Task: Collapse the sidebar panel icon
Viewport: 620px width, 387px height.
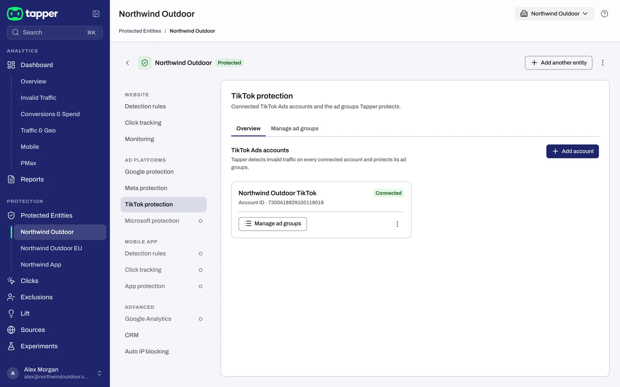Action: 96,14
